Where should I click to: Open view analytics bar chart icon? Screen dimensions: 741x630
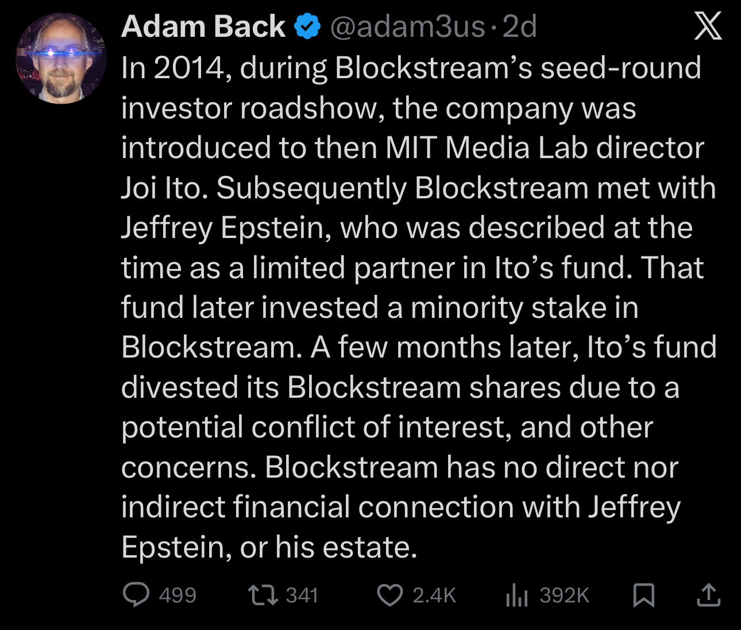516,595
